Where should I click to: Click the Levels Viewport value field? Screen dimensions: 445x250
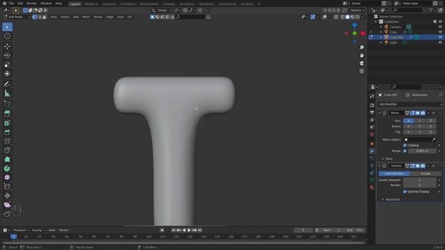[x=419, y=181]
